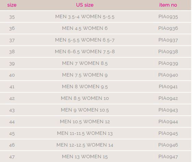Screen dimensions: 192x162
Task: Select the size 35 cell
Action: click(12, 17)
